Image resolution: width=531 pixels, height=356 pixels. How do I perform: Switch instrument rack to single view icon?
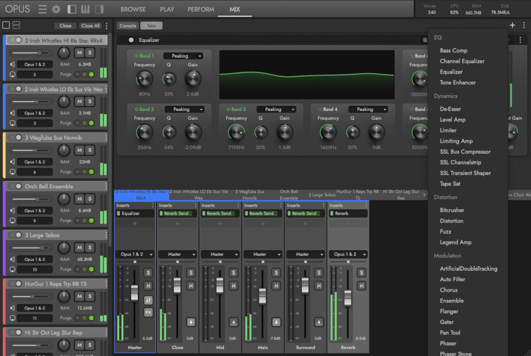click(6, 25)
